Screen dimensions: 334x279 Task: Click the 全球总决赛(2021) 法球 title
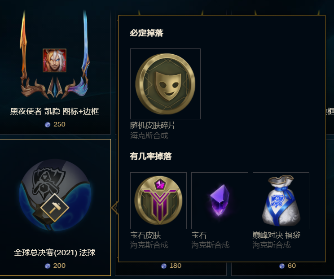tap(54, 253)
